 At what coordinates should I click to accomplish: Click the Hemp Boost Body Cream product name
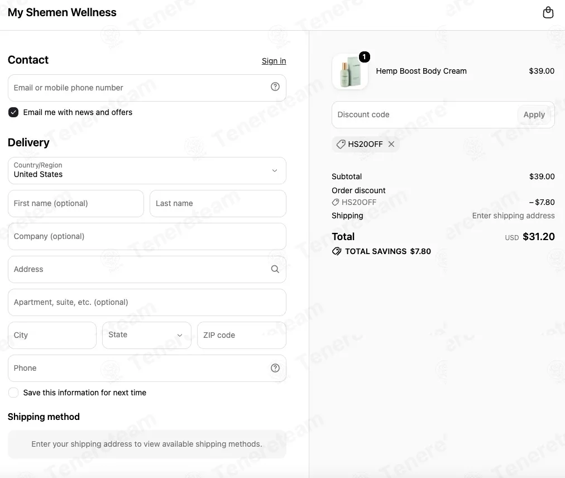[421, 71]
